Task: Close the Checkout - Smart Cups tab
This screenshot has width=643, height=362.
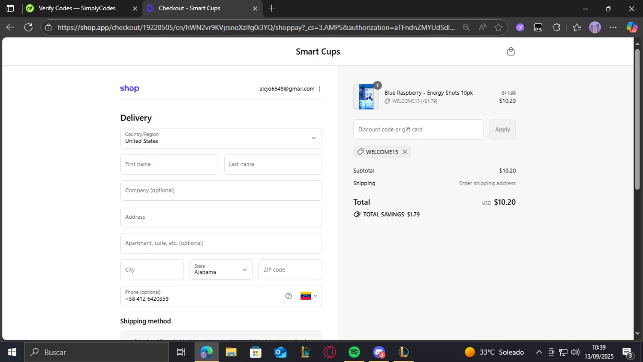Action: point(255,9)
